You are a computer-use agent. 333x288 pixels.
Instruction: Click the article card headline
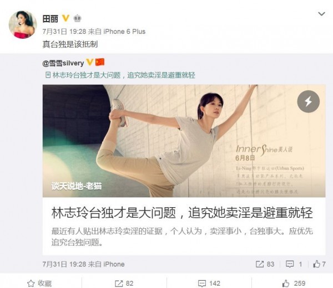tap(182, 213)
